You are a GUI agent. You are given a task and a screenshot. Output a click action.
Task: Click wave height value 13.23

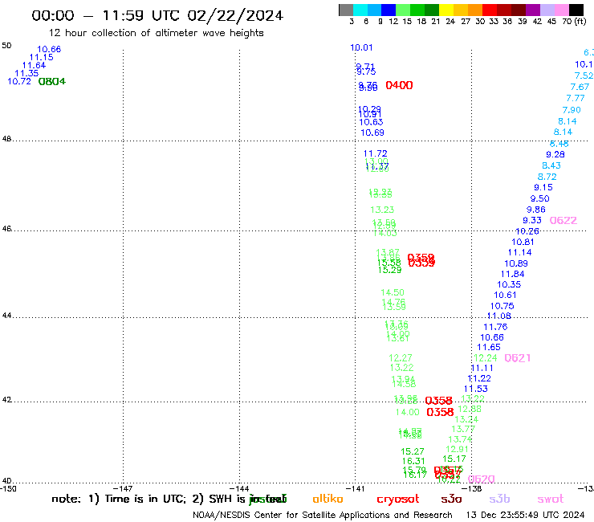382,210
